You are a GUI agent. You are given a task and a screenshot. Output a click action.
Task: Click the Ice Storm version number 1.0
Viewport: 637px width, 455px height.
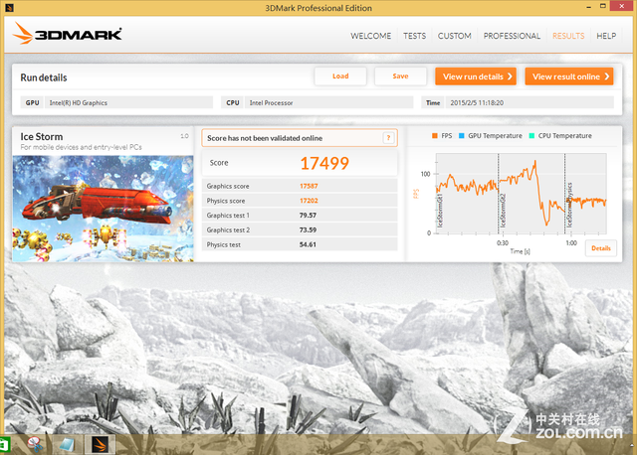(184, 136)
